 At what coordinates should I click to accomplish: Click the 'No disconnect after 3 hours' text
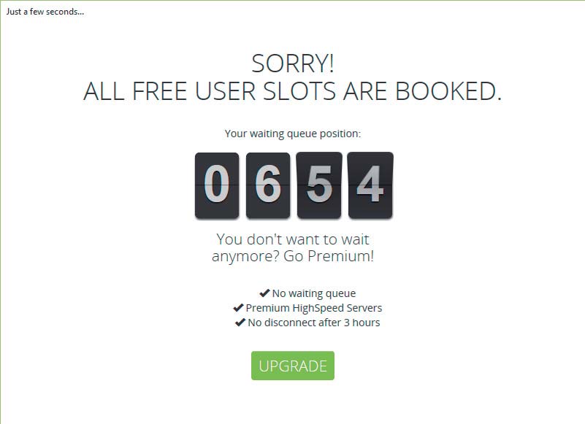[x=314, y=323]
